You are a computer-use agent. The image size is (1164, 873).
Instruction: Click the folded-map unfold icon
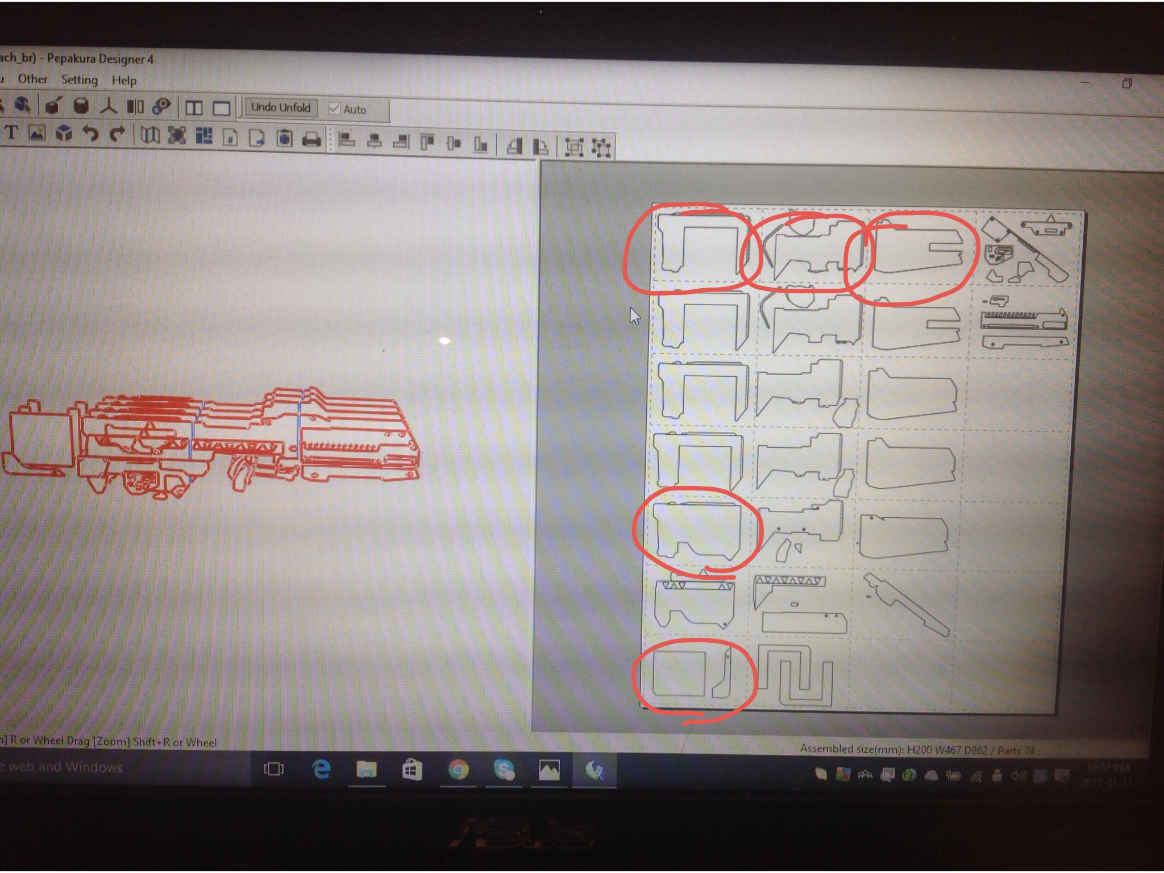click(x=150, y=136)
